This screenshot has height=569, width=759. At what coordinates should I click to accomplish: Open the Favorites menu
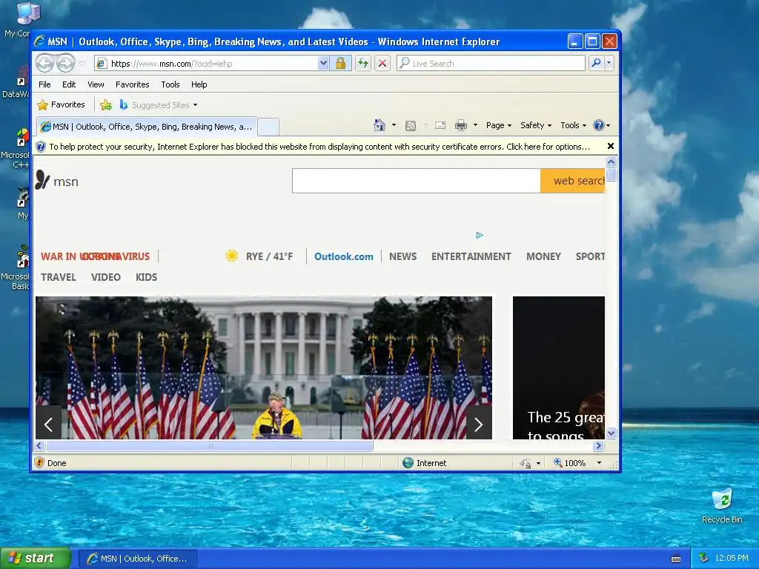coord(132,84)
